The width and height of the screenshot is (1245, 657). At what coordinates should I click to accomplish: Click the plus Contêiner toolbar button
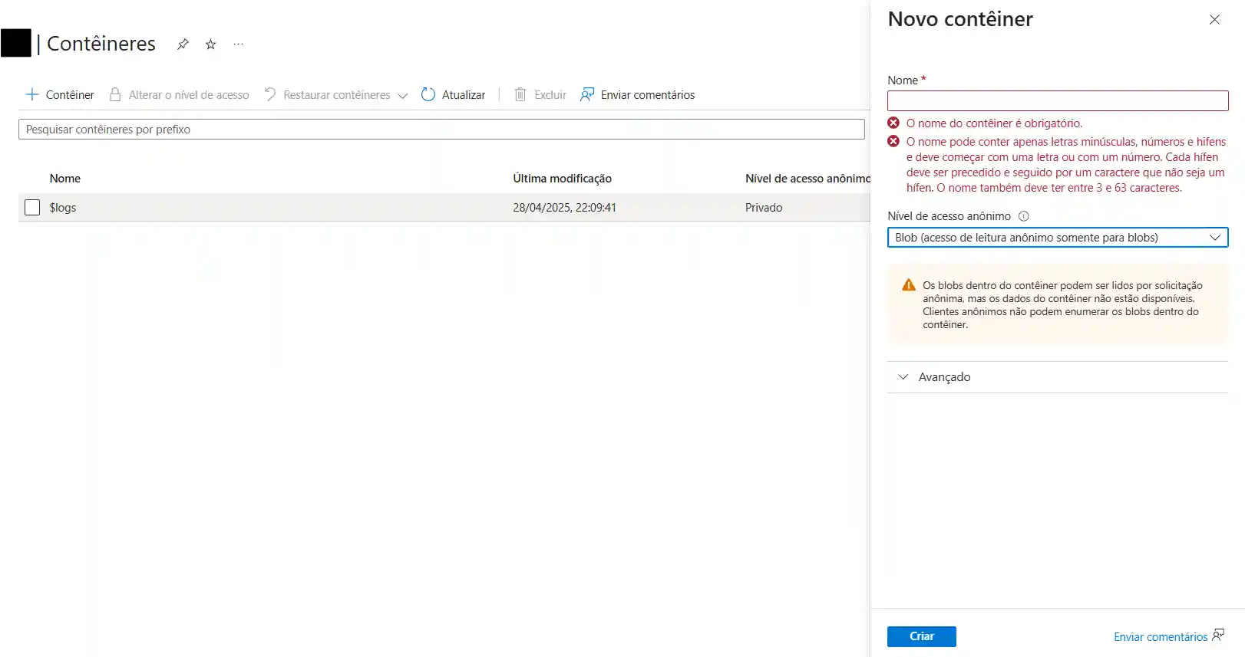60,95
